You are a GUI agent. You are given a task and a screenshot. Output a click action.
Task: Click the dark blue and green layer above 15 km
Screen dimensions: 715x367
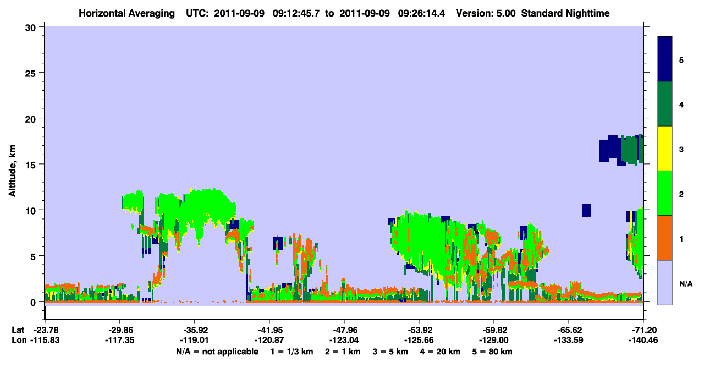(x=621, y=150)
